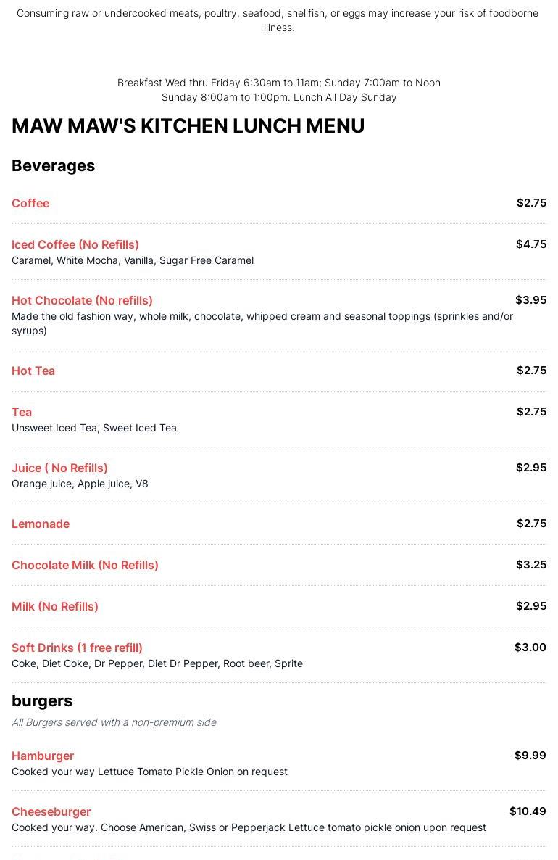This screenshot has height=860, width=558.
Task: Select the Tea menu item
Action: [x=22, y=412]
